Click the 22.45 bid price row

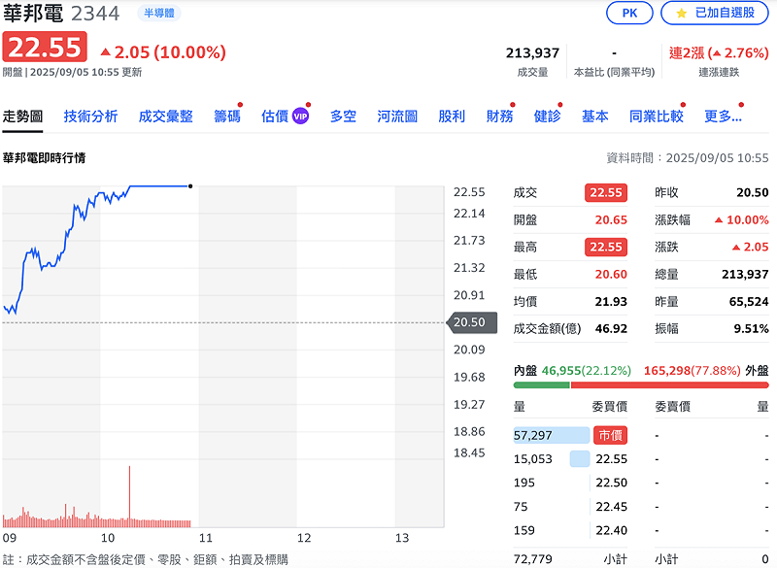[612, 507]
